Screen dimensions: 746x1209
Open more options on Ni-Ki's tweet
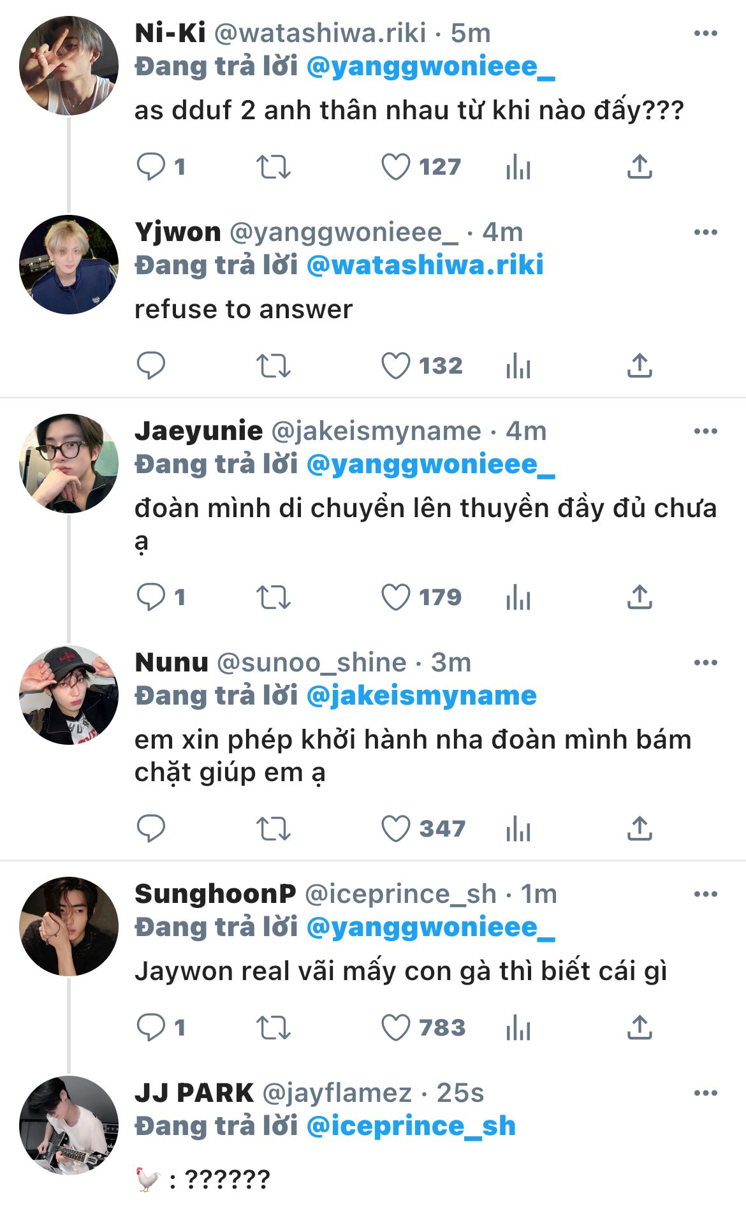point(705,33)
